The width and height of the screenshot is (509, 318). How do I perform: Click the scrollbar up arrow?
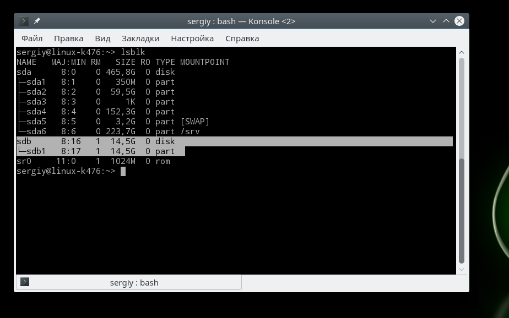pyautogui.click(x=462, y=52)
